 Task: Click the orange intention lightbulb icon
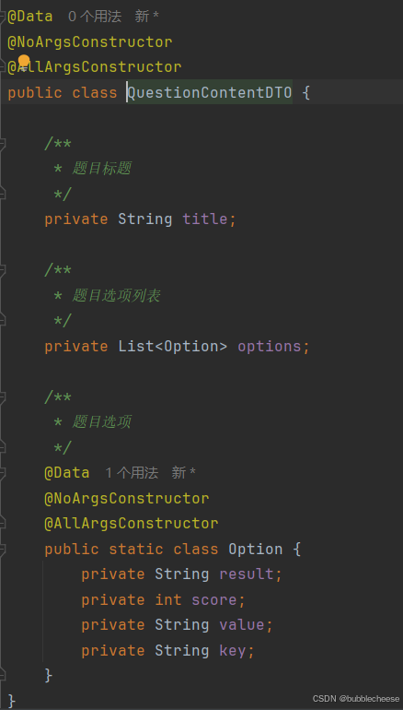[24, 61]
